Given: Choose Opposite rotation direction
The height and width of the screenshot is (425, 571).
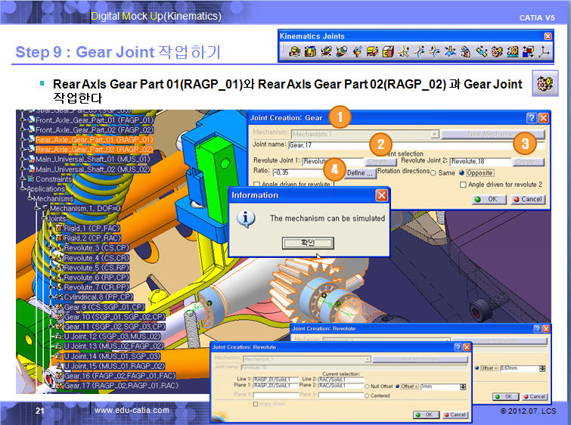Looking at the screenshot, I should click(461, 173).
